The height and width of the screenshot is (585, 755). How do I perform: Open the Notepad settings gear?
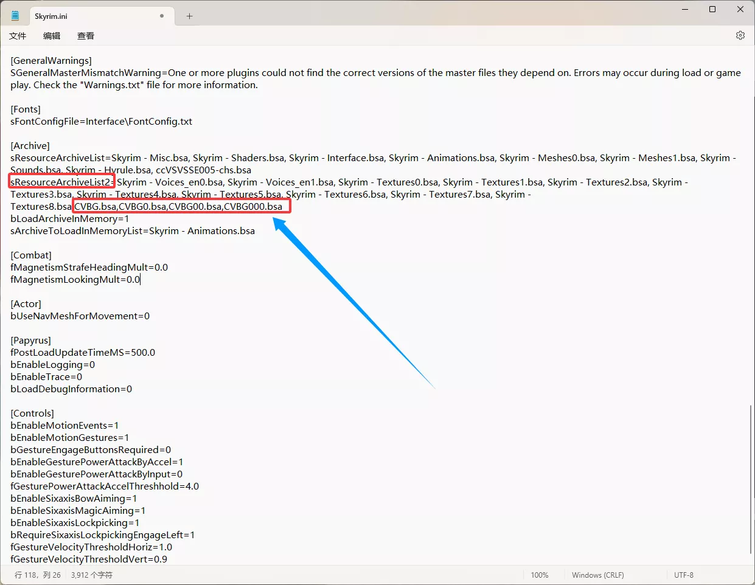pos(740,35)
